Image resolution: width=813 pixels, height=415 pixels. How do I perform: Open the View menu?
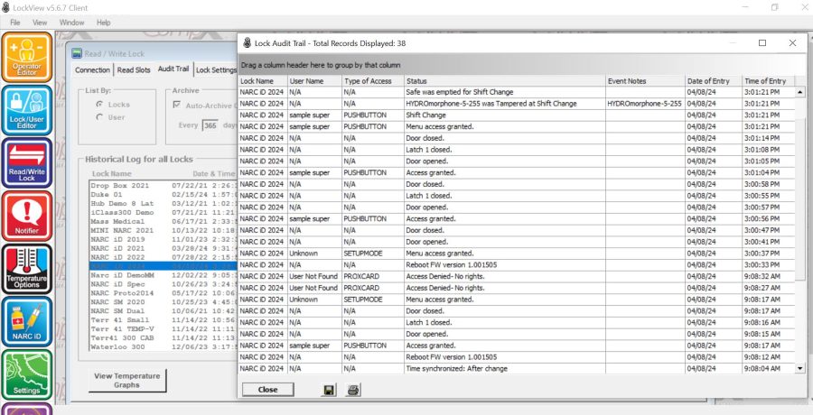40,23
